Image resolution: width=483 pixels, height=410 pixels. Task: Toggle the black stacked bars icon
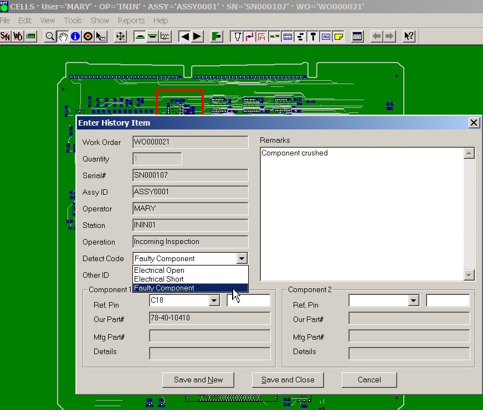(300, 37)
